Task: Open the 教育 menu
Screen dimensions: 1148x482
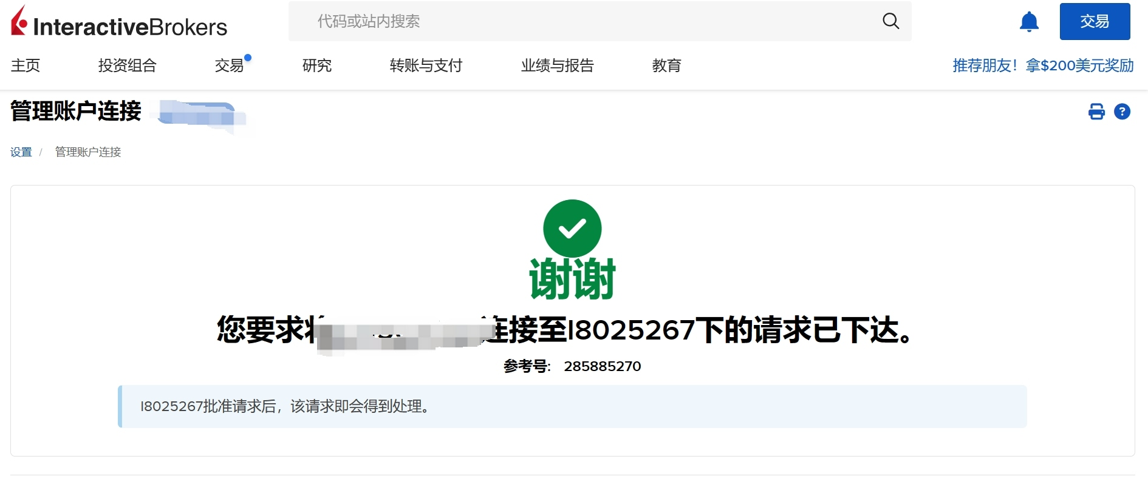Action: point(667,65)
